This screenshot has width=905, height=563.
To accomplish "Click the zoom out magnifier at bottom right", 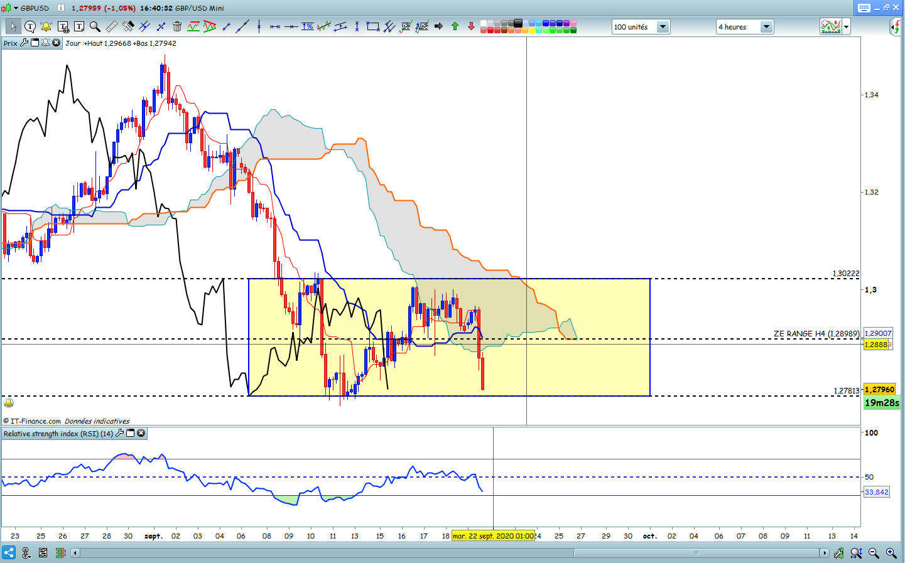I will [874, 553].
